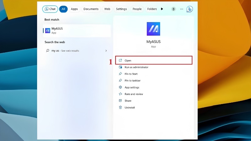The width and height of the screenshot is (251, 141).
Task: Click the Uninstall trash icon
Action: pos(120,107)
